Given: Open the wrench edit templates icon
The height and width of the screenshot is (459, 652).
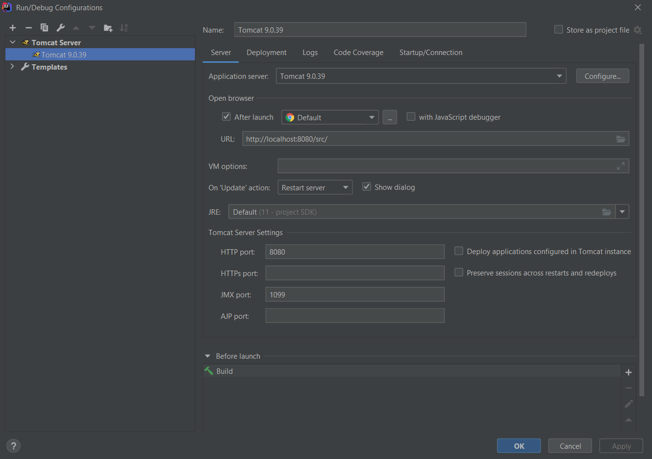Looking at the screenshot, I should 60,28.
